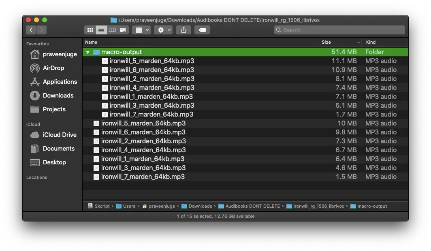The image size is (431, 251).
Task: Switch to gallery view in toolbar
Action: 123,30
